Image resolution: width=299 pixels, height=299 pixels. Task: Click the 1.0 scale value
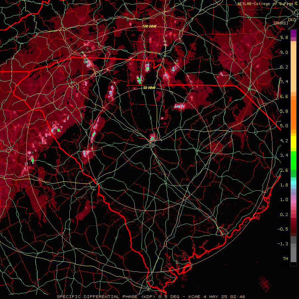[x=284, y=200]
